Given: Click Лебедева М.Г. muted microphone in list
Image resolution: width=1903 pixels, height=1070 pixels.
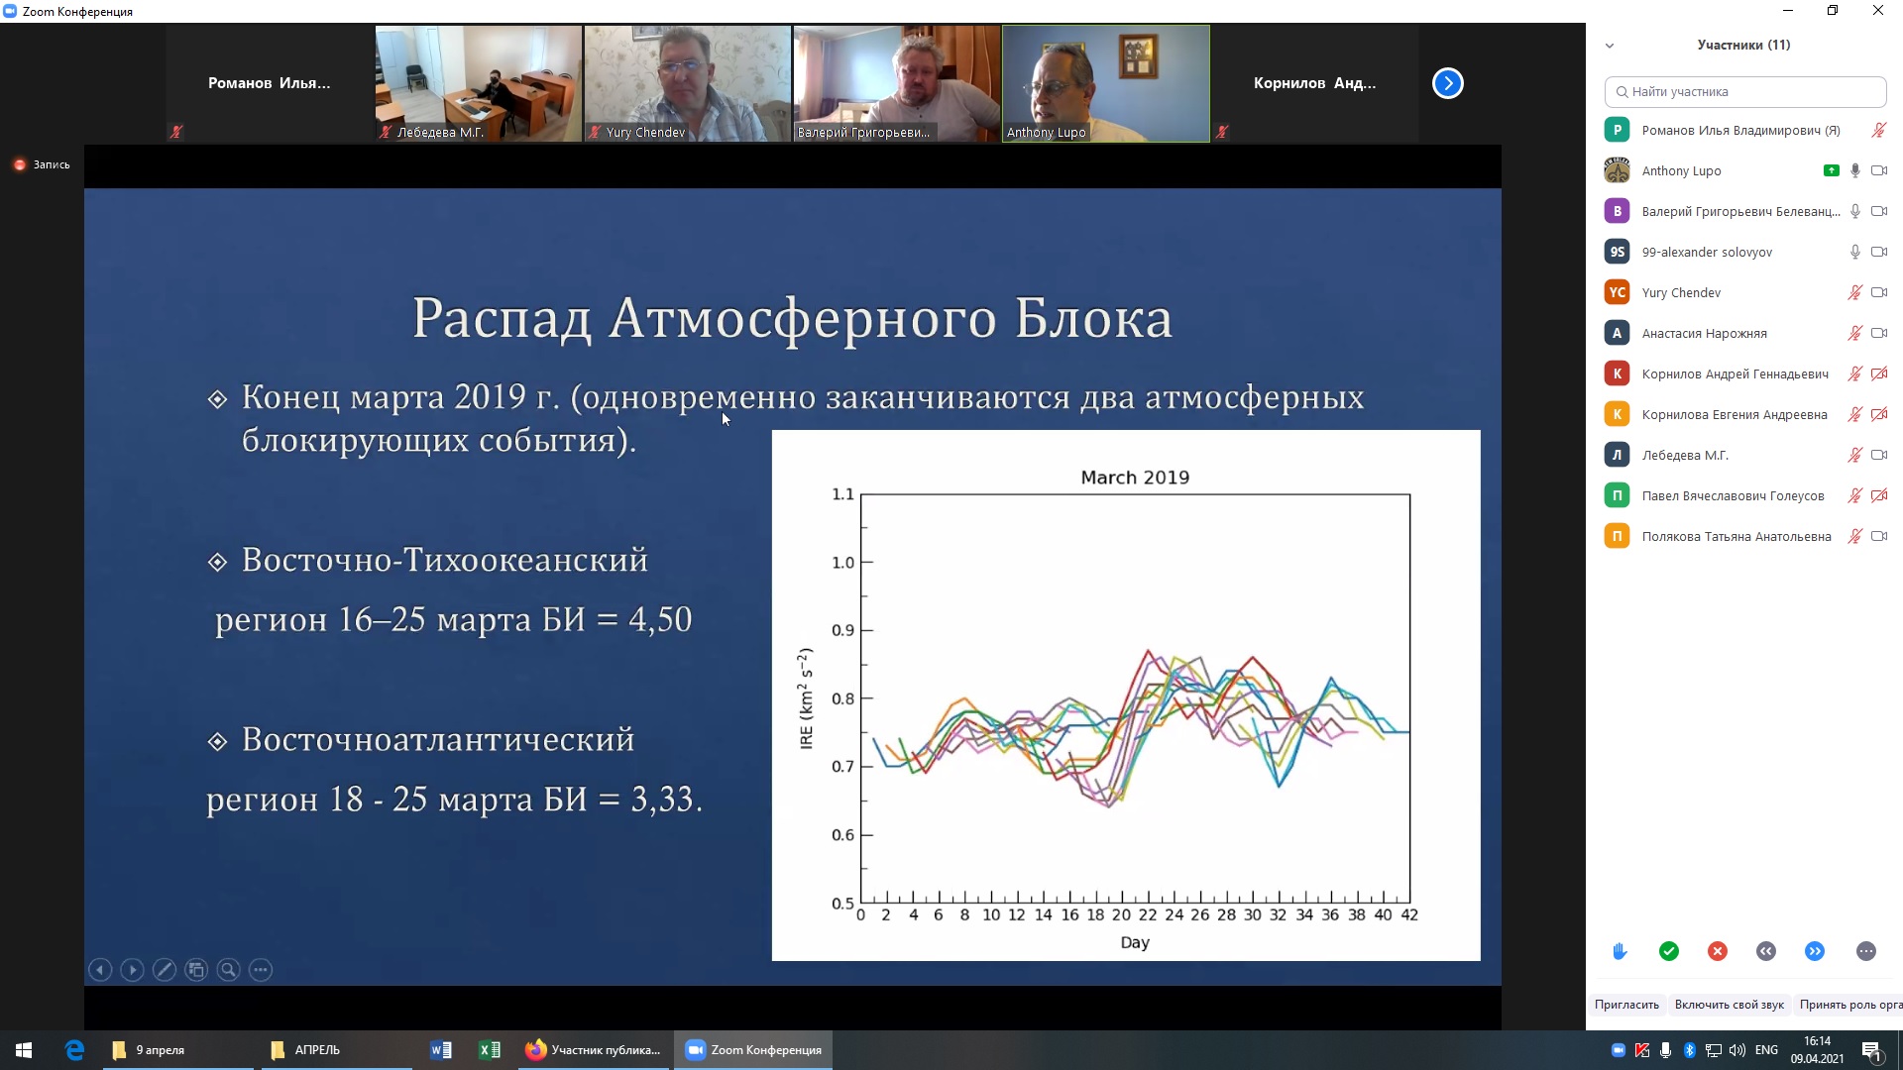Looking at the screenshot, I should coord(1854,455).
